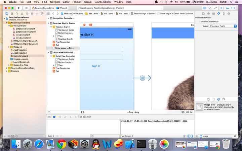Screen dimensions: 242x151
Task: Open the Segue type dropdown
Action: point(223,26)
